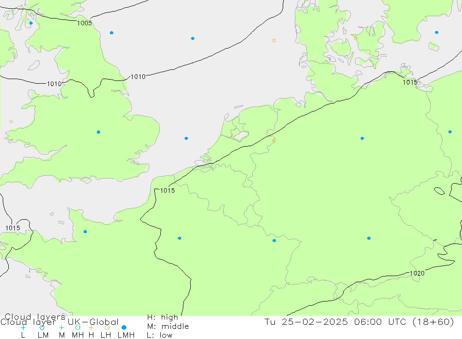Image resolution: width=462 pixels, height=339 pixels.
Task: Click the '(18+60)' forecast run text
Action: [x=433, y=321]
